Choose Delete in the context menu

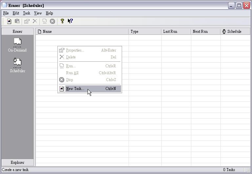(x=90, y=57)
